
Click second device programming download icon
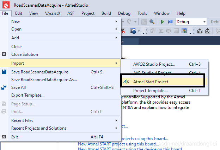tap(208, 31)
